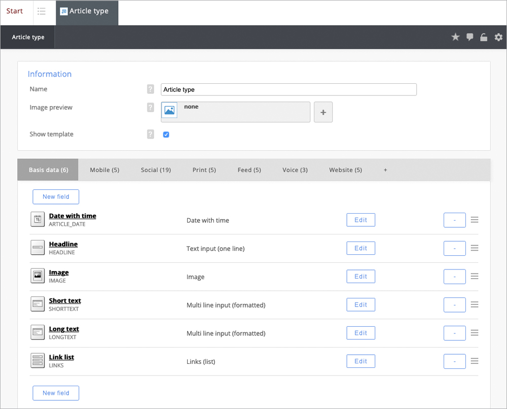Image resolution: width=507 pixels, height=409 pixels.
Task: Click the Name input field
Action: point(288,90)
